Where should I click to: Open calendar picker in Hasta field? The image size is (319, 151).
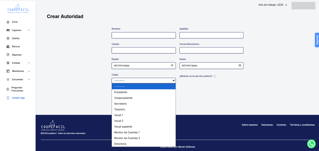pos(240,66)
